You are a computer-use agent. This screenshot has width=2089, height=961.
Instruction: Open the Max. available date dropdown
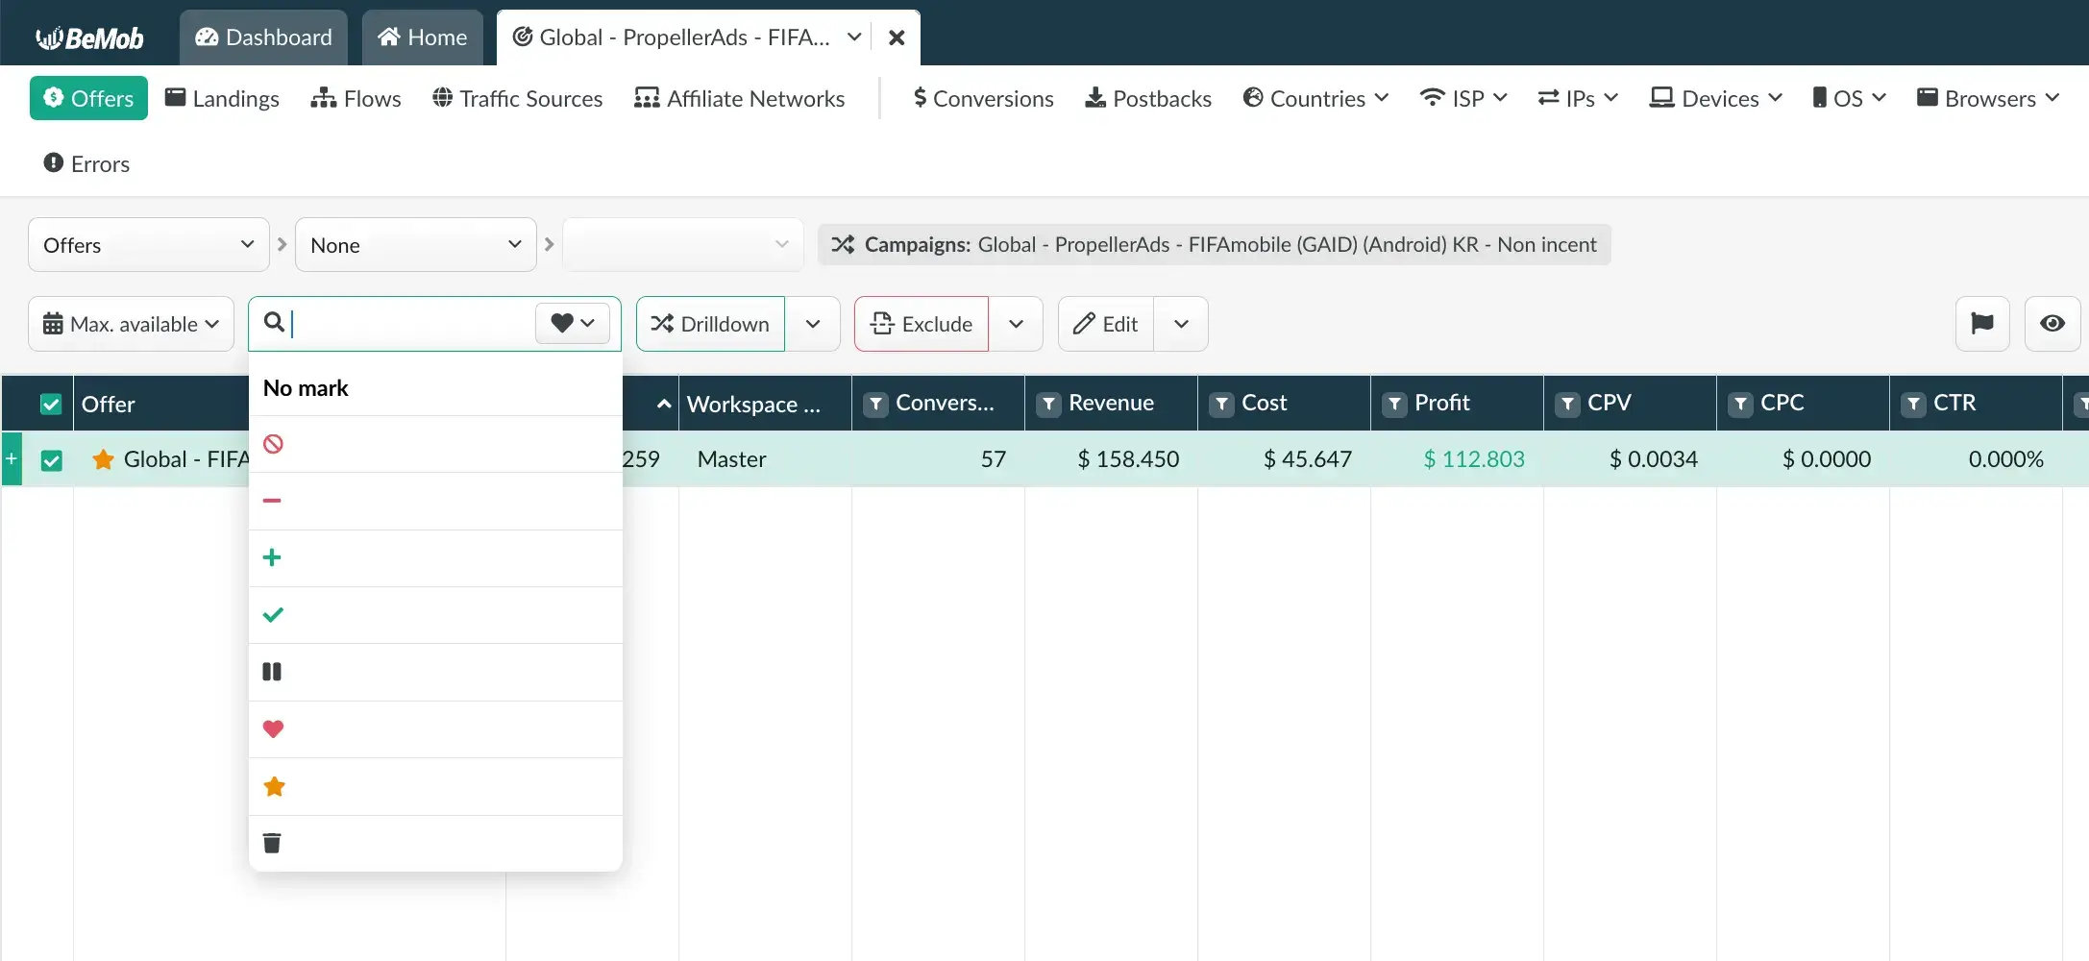click(x=131, y=324)
